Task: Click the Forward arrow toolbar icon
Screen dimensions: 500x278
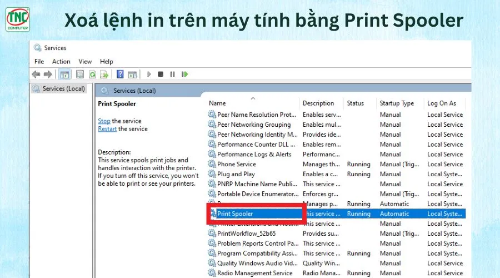Action: pyautogui.click(x=48, y=75)
